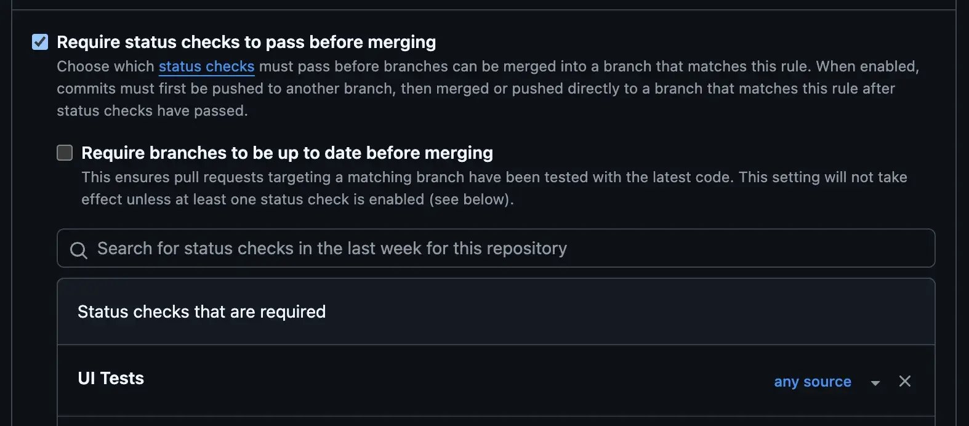Remove UI Tests check with the X icon
This screenshot has width=969, height=426.
coord(904,381)
